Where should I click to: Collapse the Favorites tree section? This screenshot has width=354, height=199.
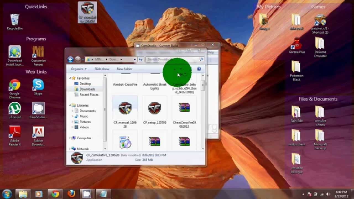70,78
